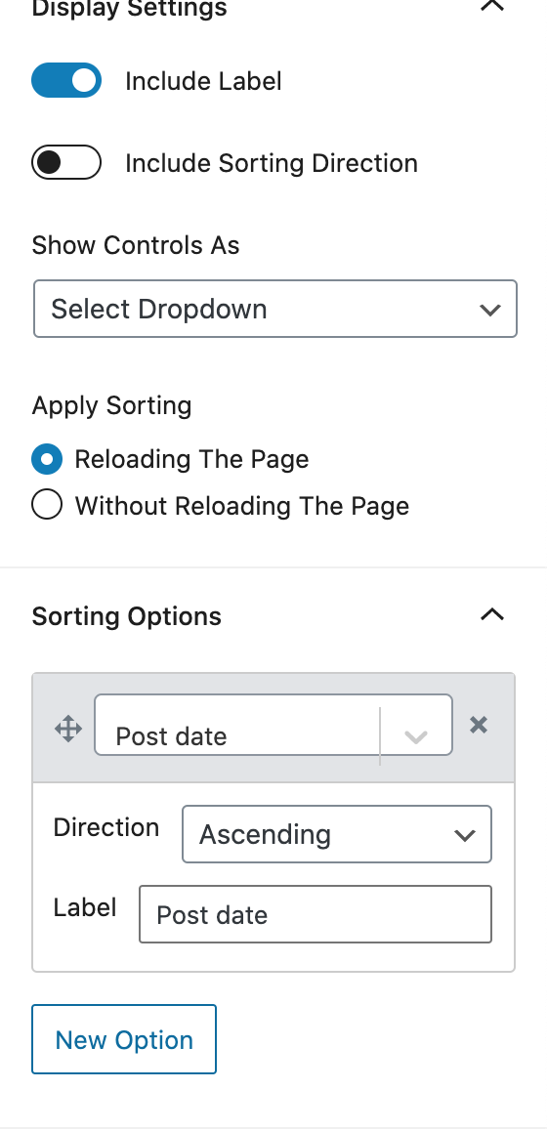
Task: Click the arrow icon of the Ascending dropdown
Action: [x=465, y=835]
